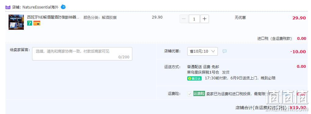This screenshot has height=114, width=311.
Task: Click the 颜色分类：解酒胶囊 text
Action: [100, 18]
